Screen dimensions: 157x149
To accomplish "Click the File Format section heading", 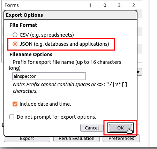I will click(x=23, y=25).
